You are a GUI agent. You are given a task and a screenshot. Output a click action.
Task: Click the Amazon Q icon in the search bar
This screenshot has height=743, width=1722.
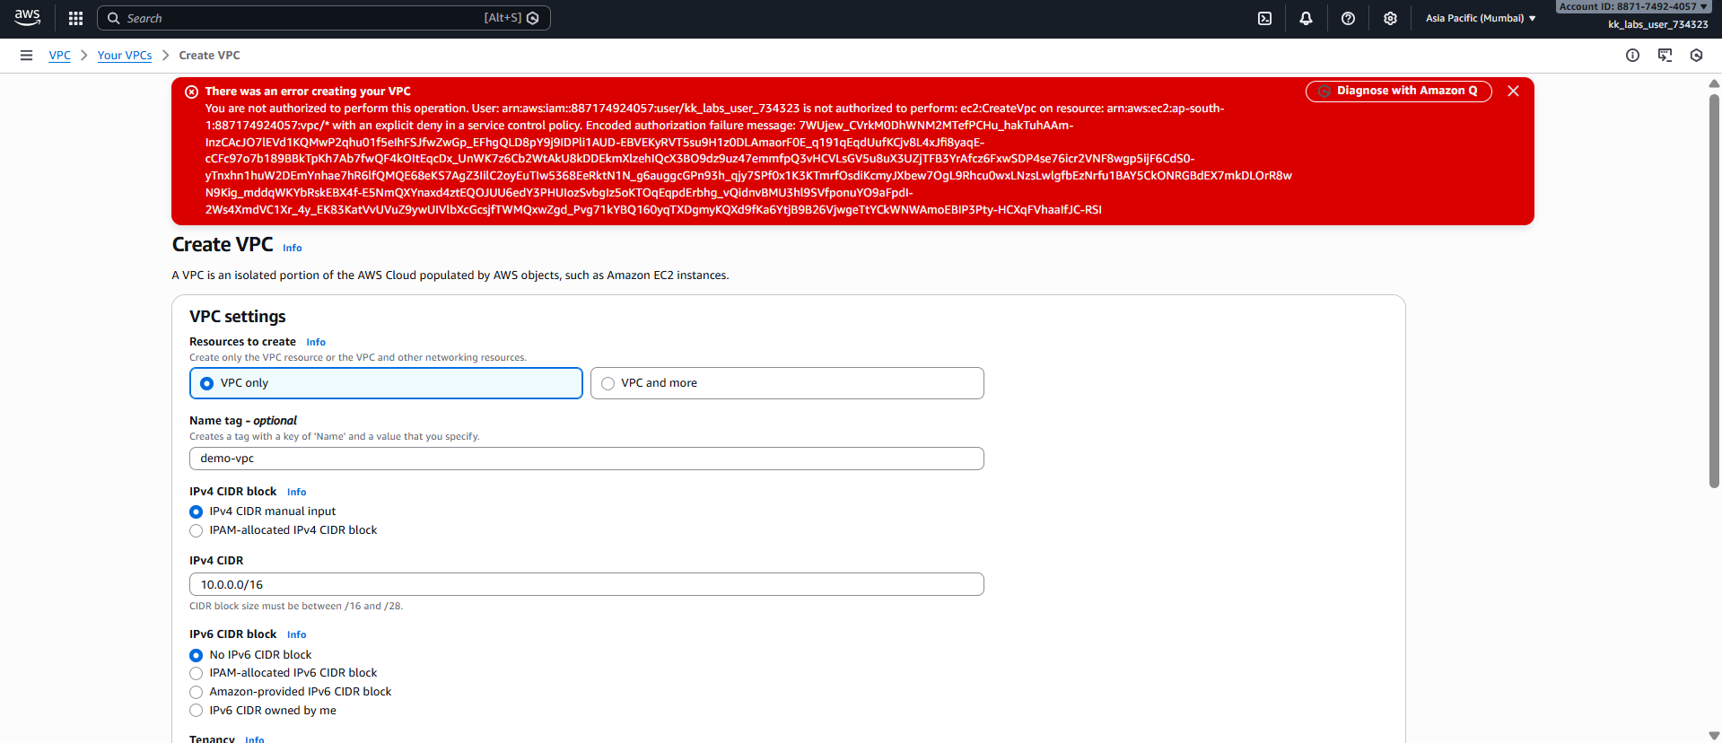(533, 18)
